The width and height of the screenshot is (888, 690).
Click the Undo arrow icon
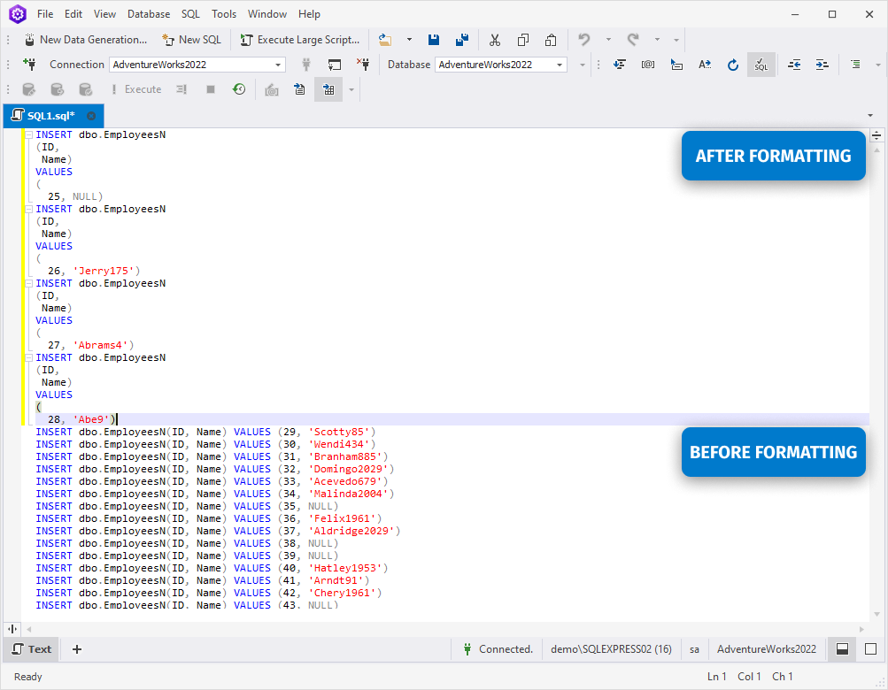click(x=583, y=40)
